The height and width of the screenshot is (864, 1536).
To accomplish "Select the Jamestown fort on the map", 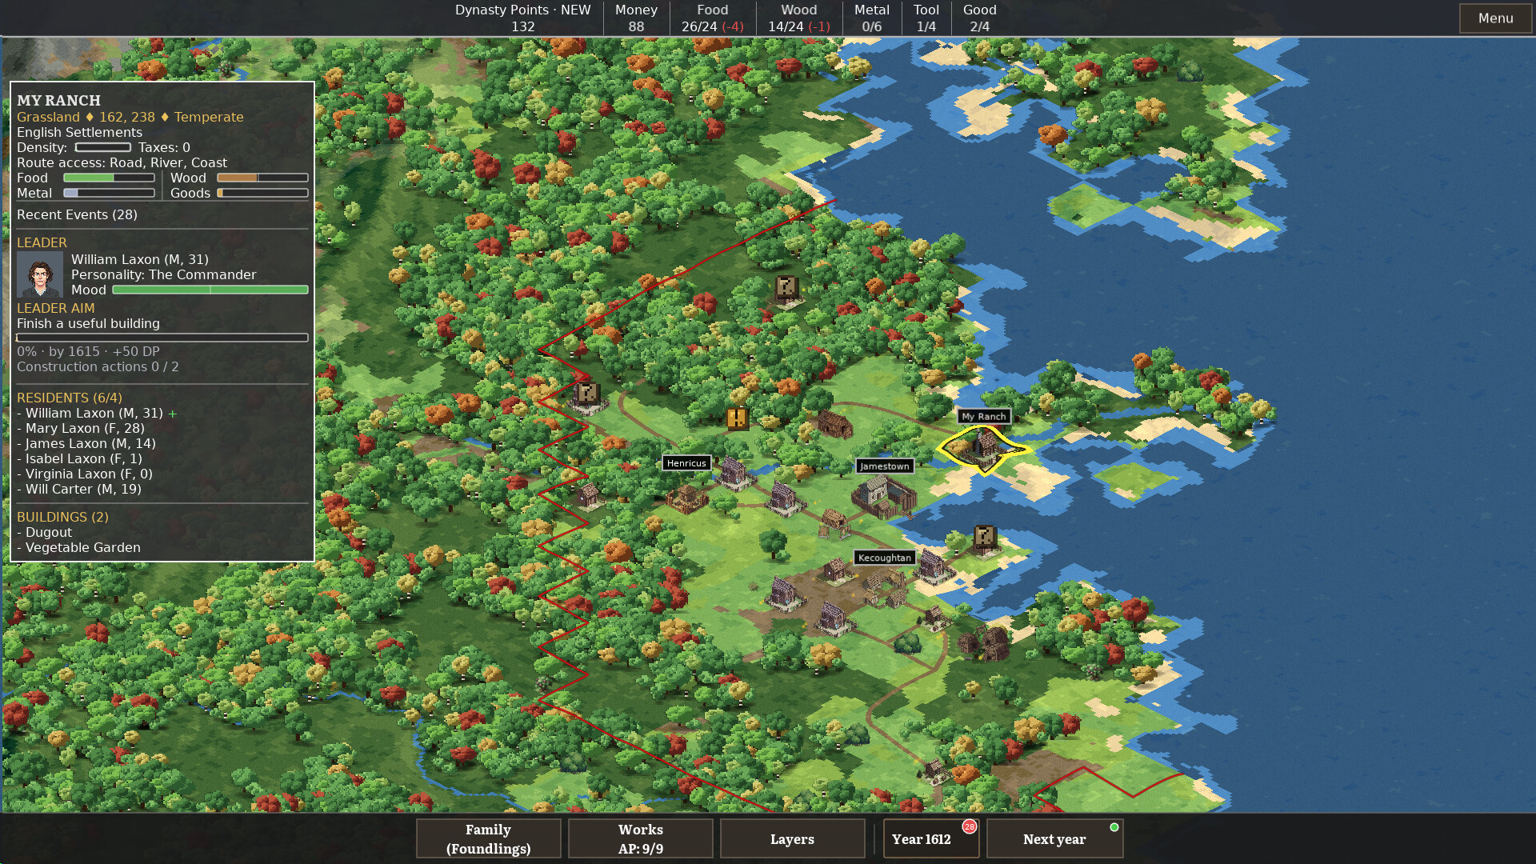I will coord(883,498).
